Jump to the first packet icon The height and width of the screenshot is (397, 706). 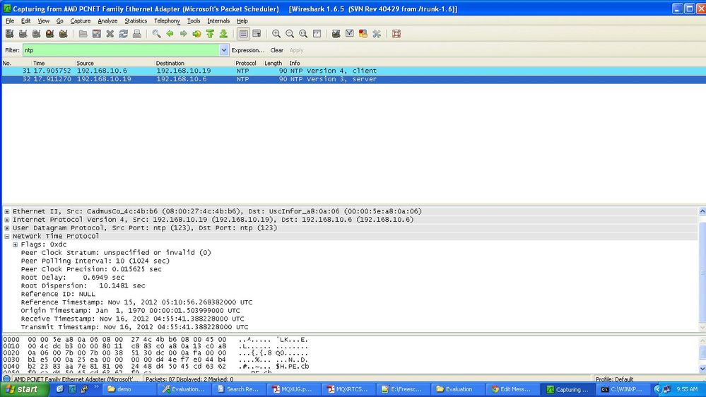[x=211, y=34]
